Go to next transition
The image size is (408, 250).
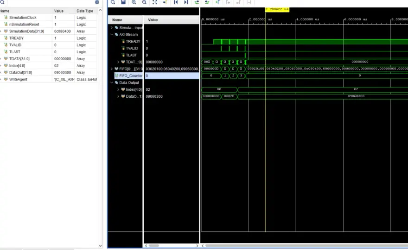coord(207,2)
